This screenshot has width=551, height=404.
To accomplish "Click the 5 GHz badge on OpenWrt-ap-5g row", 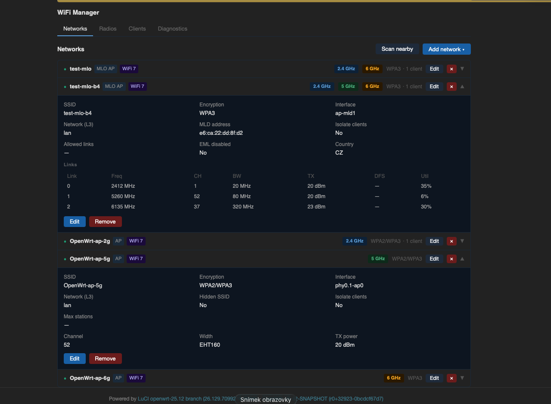I will [x=378, y=259].
